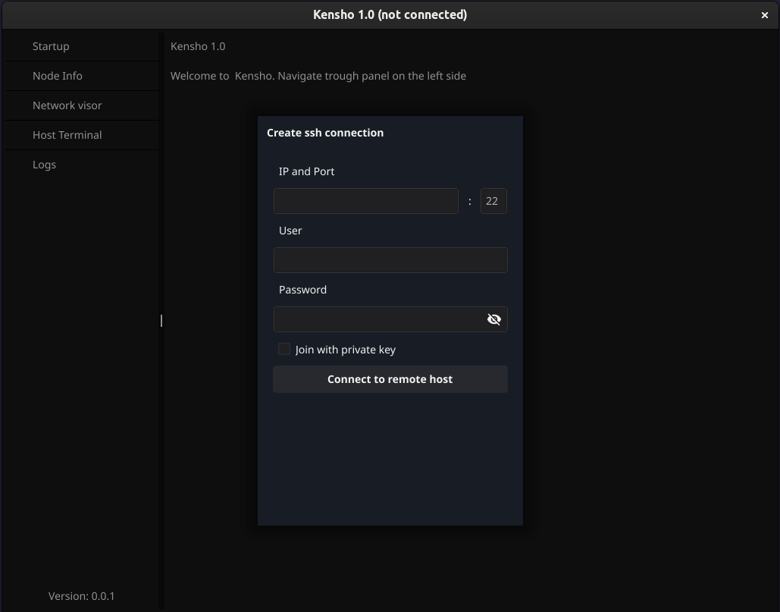Image resolution: width=780 pixels, height=612 pixels.
Task: Click inside the Password input field
Action: [377, 319]
